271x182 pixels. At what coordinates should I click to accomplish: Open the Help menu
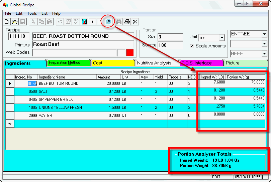pyautogui.click(x=56, y=13)
